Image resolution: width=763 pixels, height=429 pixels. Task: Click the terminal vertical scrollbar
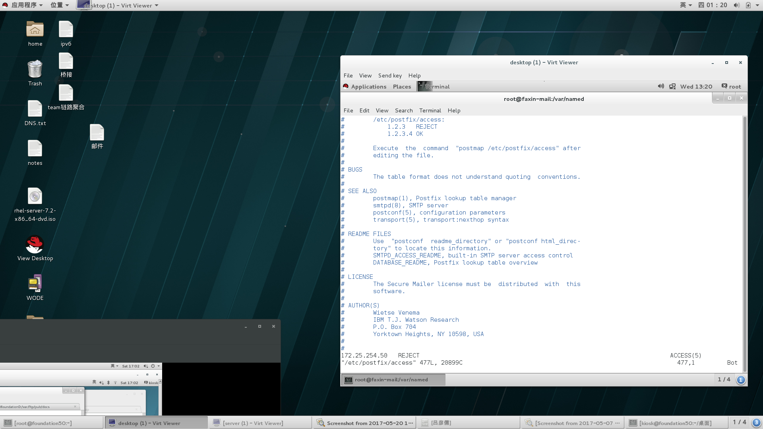tap(744, 244)
